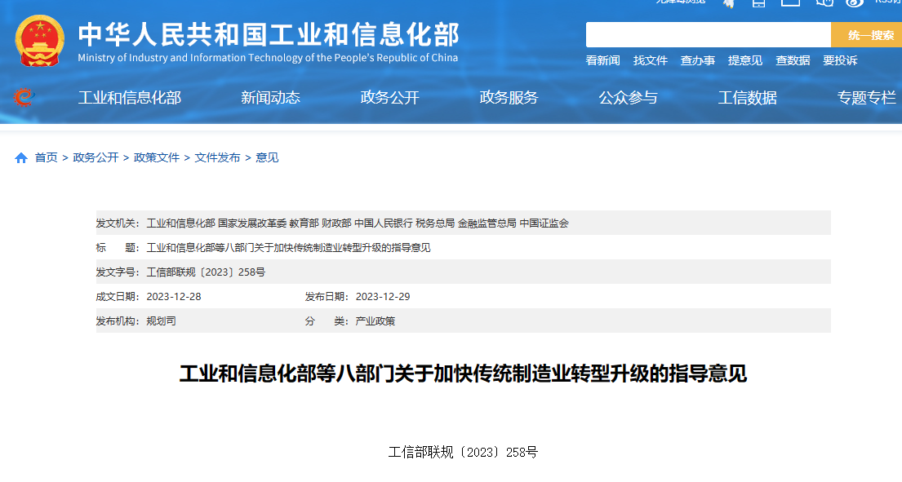Click the English ministry name under title

click(268, 57)
